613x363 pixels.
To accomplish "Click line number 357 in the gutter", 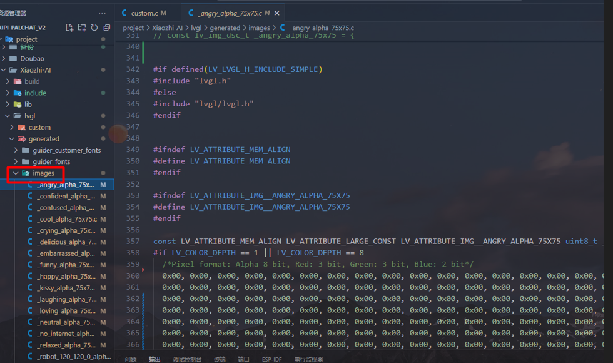I will 133,242.
